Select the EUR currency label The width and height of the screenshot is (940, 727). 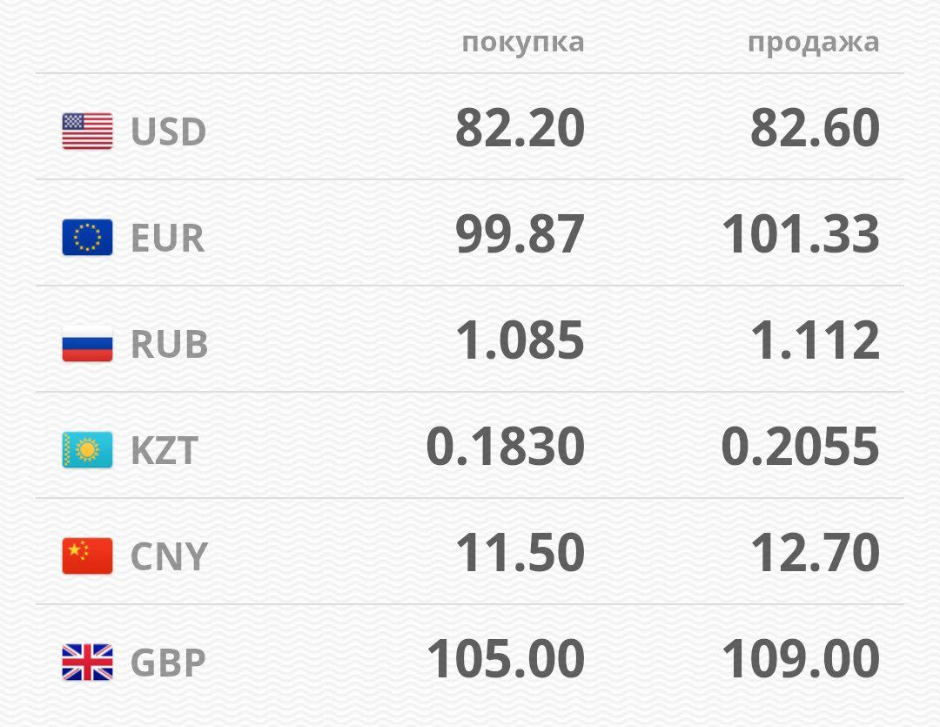(x=167, y=238)
